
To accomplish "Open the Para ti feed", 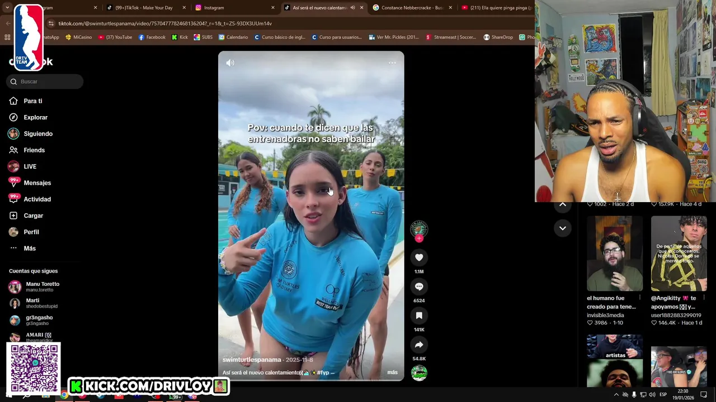I will tap(32, 101).
